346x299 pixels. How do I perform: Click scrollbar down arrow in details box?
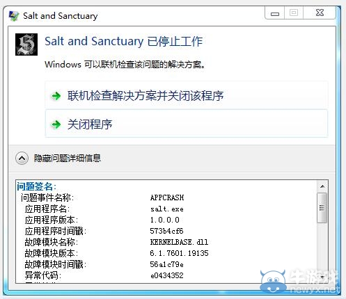[322, 277]
